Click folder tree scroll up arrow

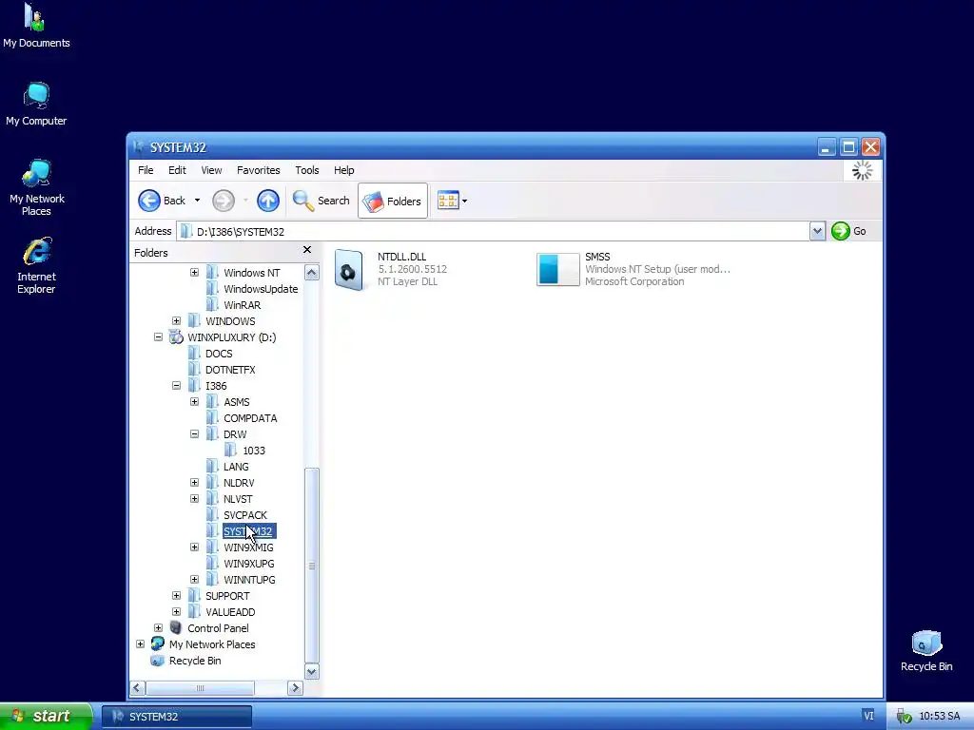tap(312, 273)
